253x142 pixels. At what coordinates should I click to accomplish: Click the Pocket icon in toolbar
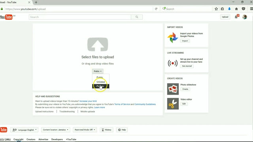(x=244, y=9)
